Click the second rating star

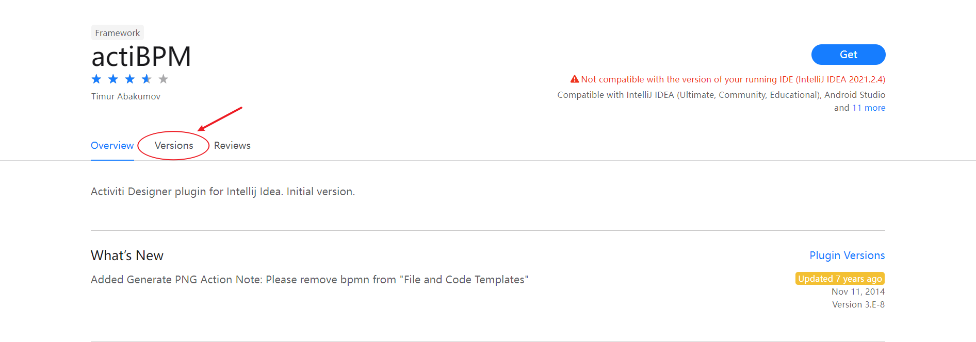point(113,79)
